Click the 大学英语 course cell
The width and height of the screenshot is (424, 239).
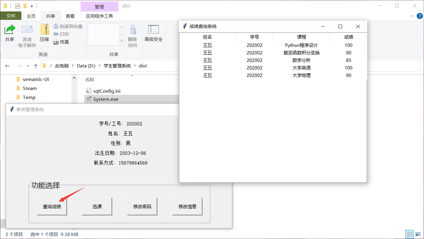301,68
